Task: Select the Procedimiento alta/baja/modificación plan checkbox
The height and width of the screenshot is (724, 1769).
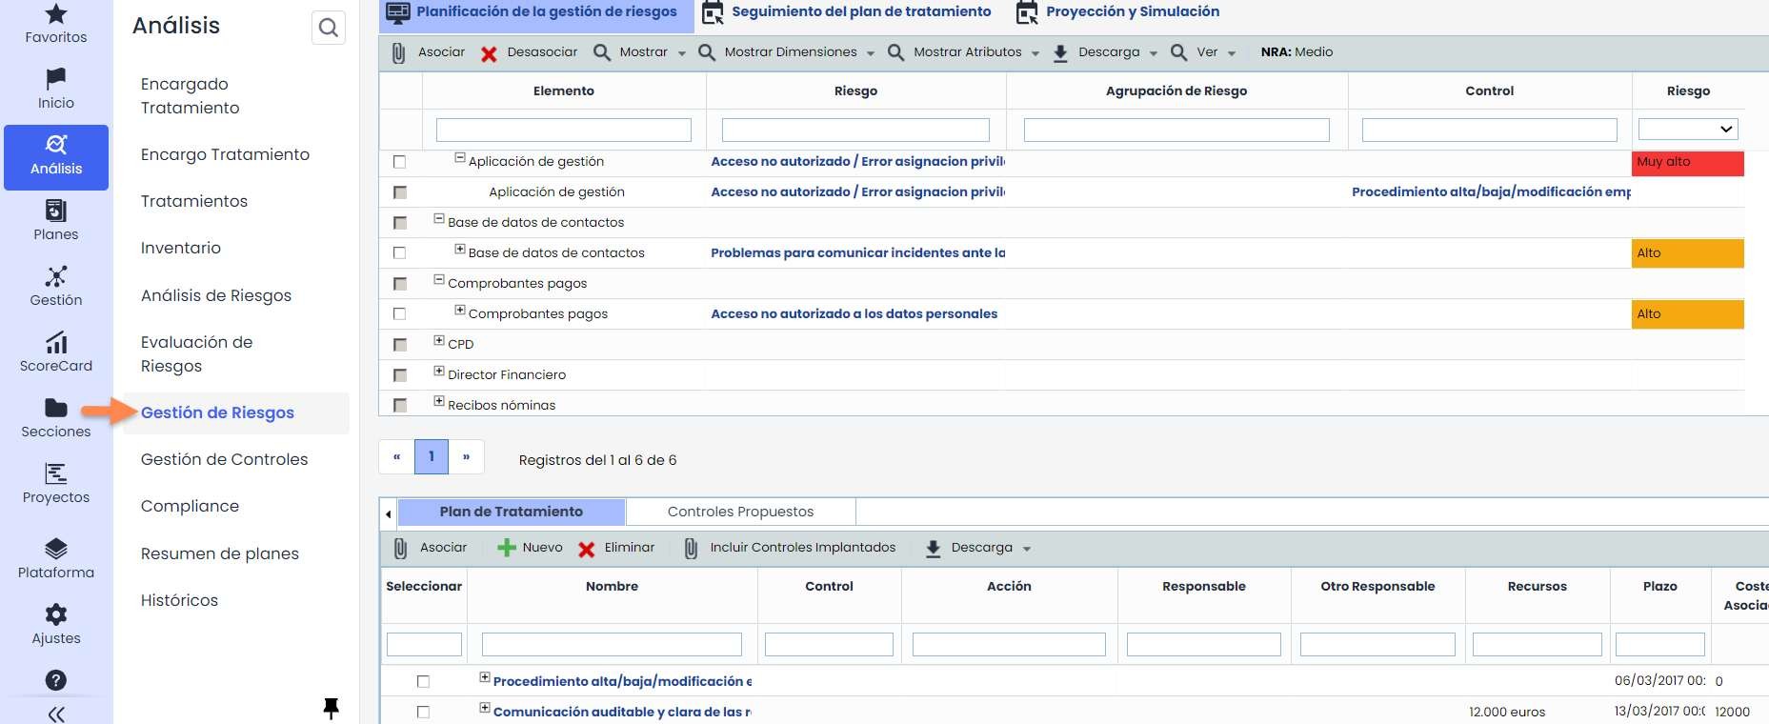Action: (423, 681)
